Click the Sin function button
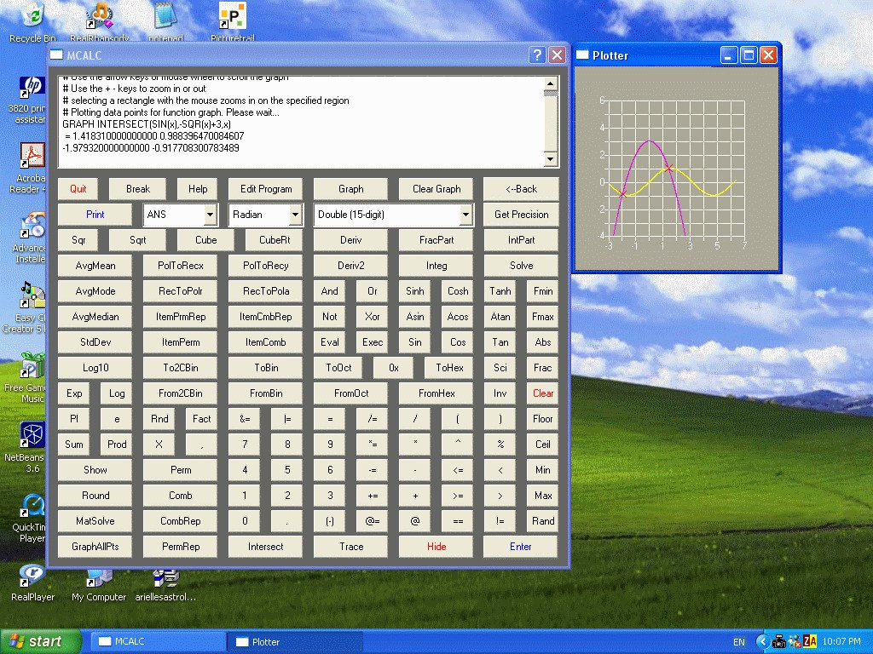 [x=415, y=342]
